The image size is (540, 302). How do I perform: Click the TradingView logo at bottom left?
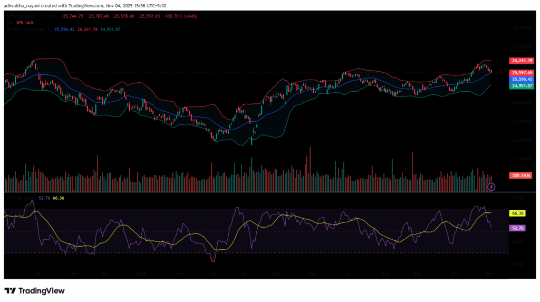pos(35,290)
